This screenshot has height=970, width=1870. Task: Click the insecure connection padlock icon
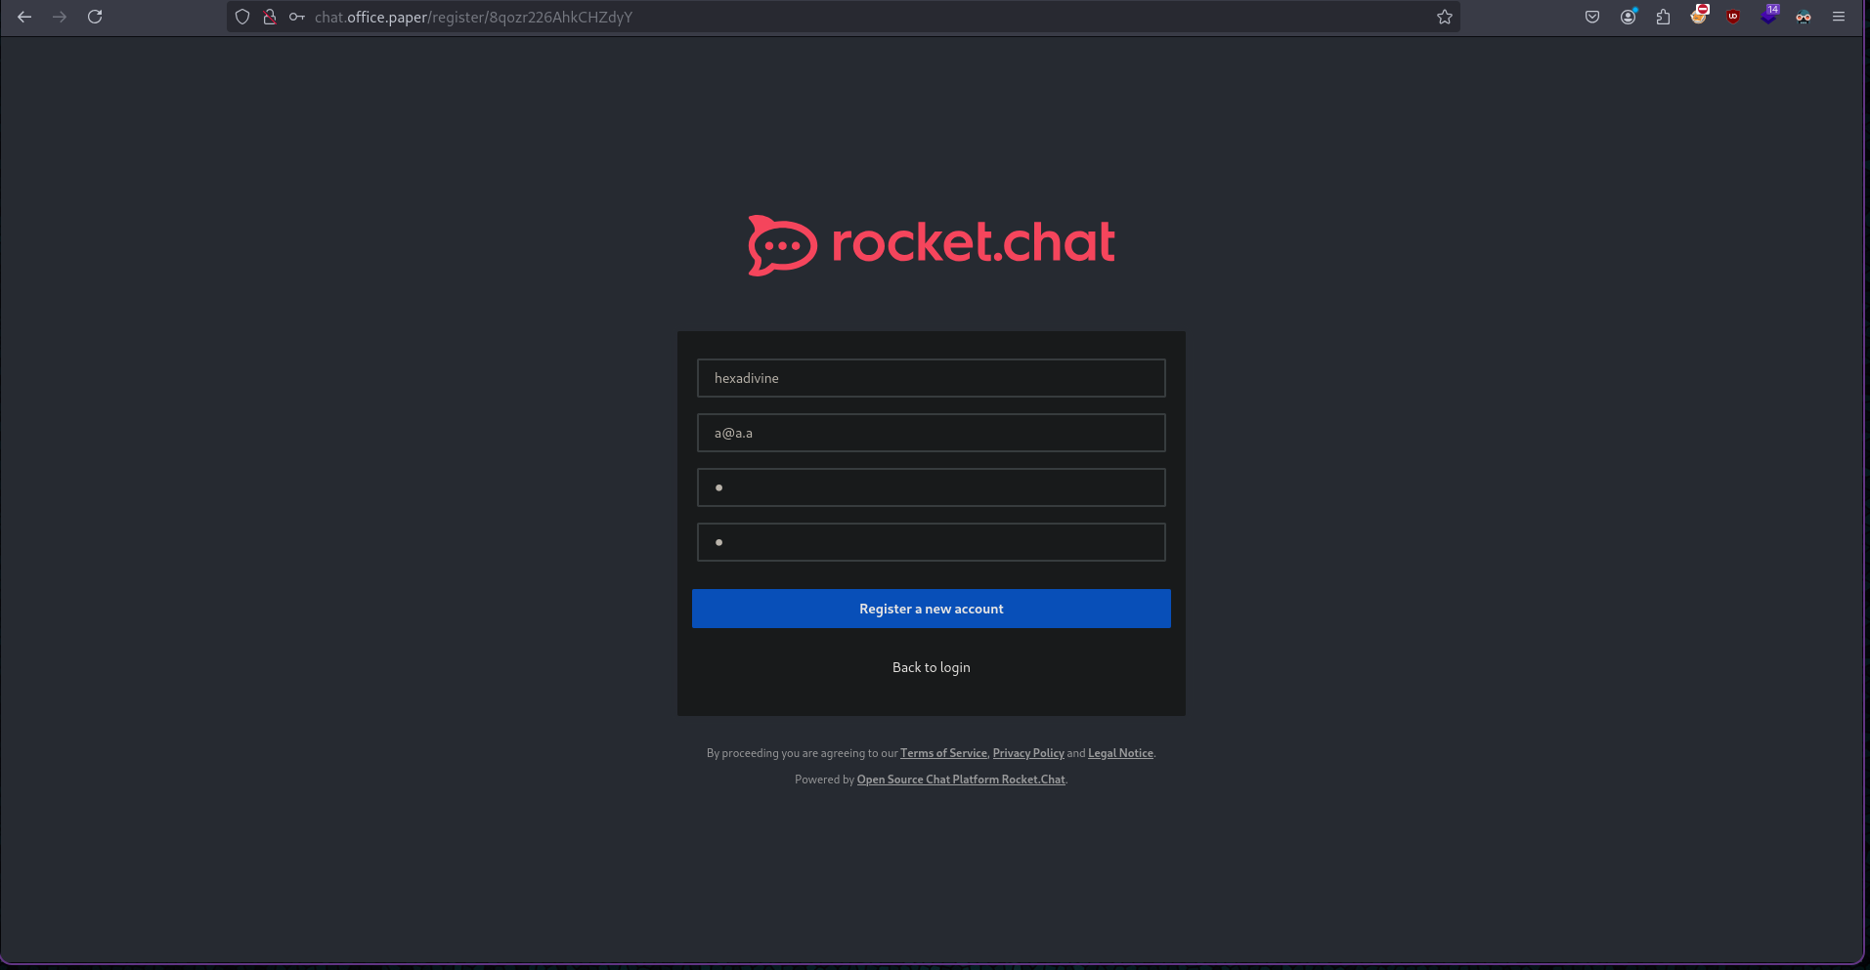pos(270,17)
